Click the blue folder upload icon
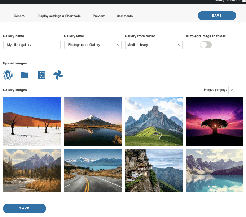 coord(25,75)
